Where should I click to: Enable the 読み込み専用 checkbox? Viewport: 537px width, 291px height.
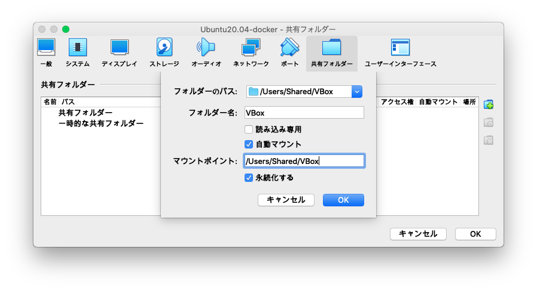tap(249, 129)
